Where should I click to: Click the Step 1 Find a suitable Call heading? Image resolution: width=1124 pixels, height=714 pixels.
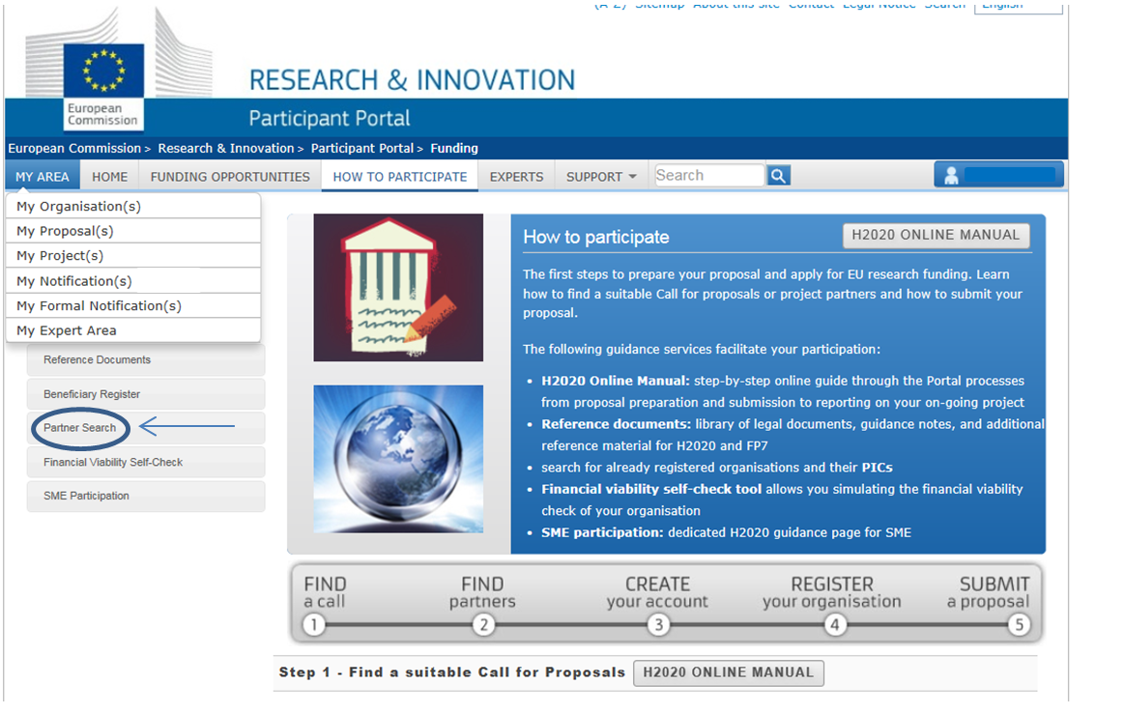pos(451,672)
